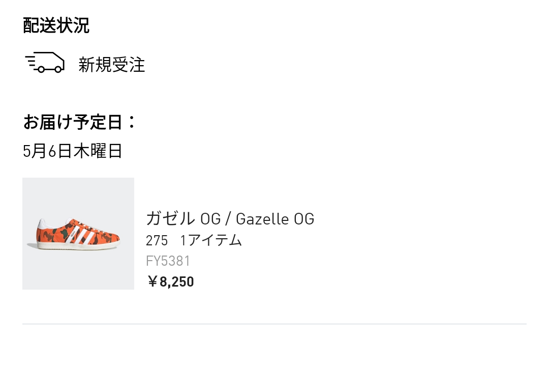Click the speed lines of the truck icon

click(32, 62)
